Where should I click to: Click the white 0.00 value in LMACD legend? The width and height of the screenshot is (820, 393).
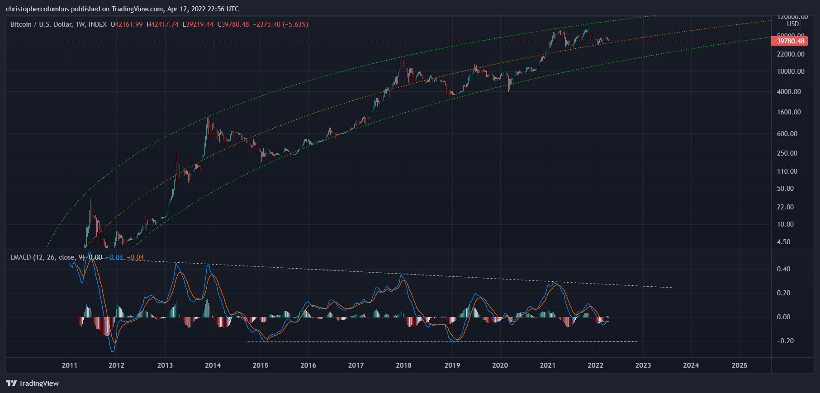pyautogui.click(x=95, y=257)
